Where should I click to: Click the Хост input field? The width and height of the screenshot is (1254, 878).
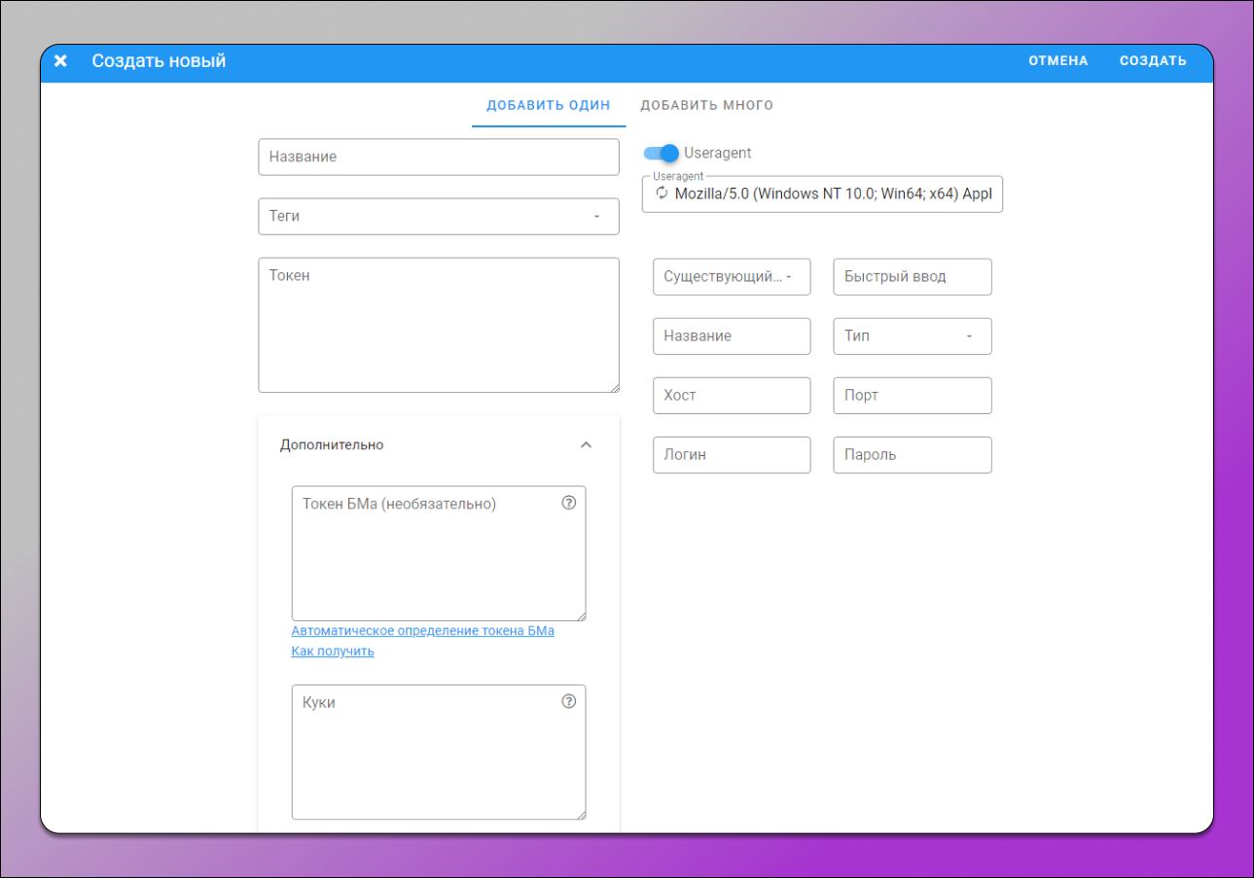coord(731,396)
